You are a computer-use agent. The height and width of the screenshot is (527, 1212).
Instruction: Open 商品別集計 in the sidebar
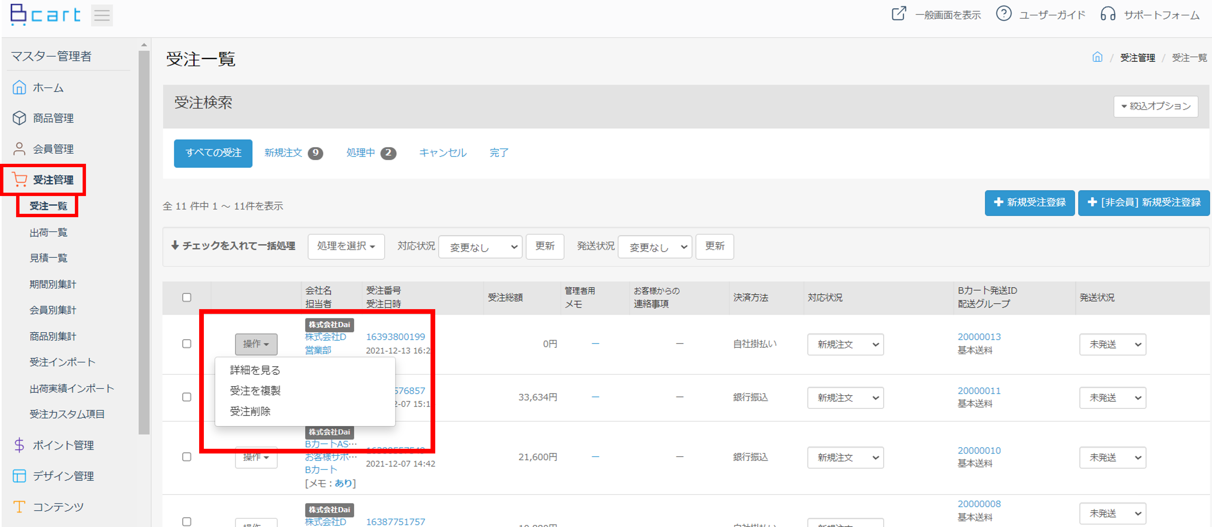click(53, 337)
